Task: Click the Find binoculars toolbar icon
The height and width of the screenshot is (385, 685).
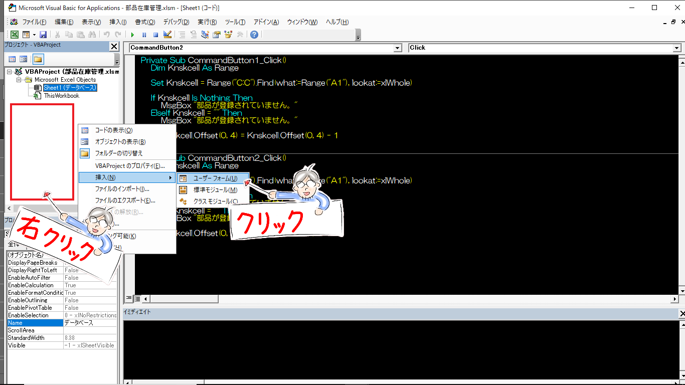Action: (x=92, y=35)
